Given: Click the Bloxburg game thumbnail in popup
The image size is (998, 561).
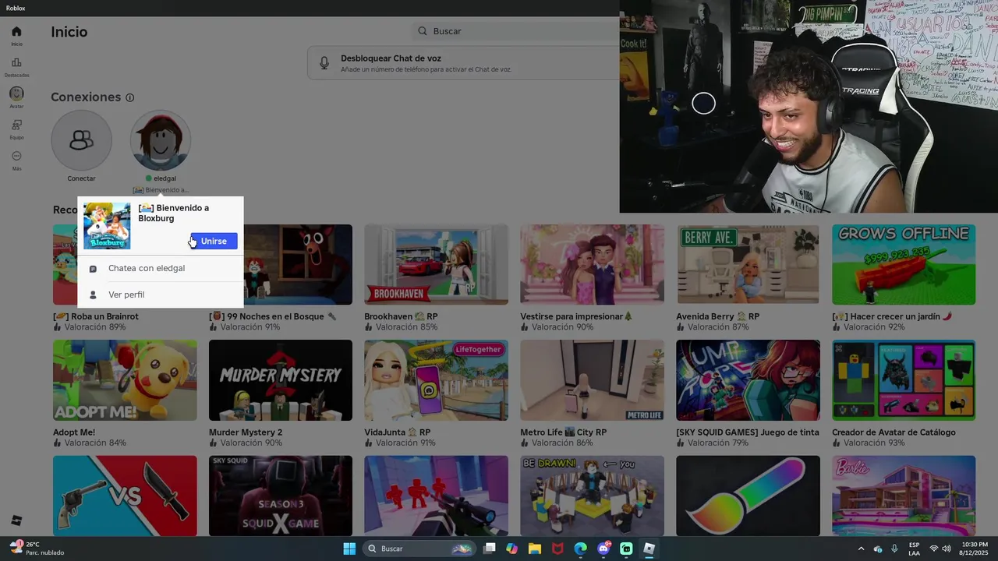Looking at the screenshot, I should 107,226.
